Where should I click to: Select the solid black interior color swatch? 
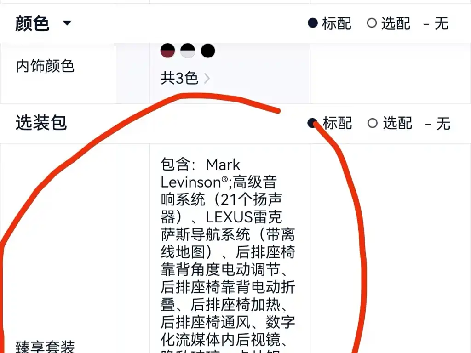(x=208, y=51)
